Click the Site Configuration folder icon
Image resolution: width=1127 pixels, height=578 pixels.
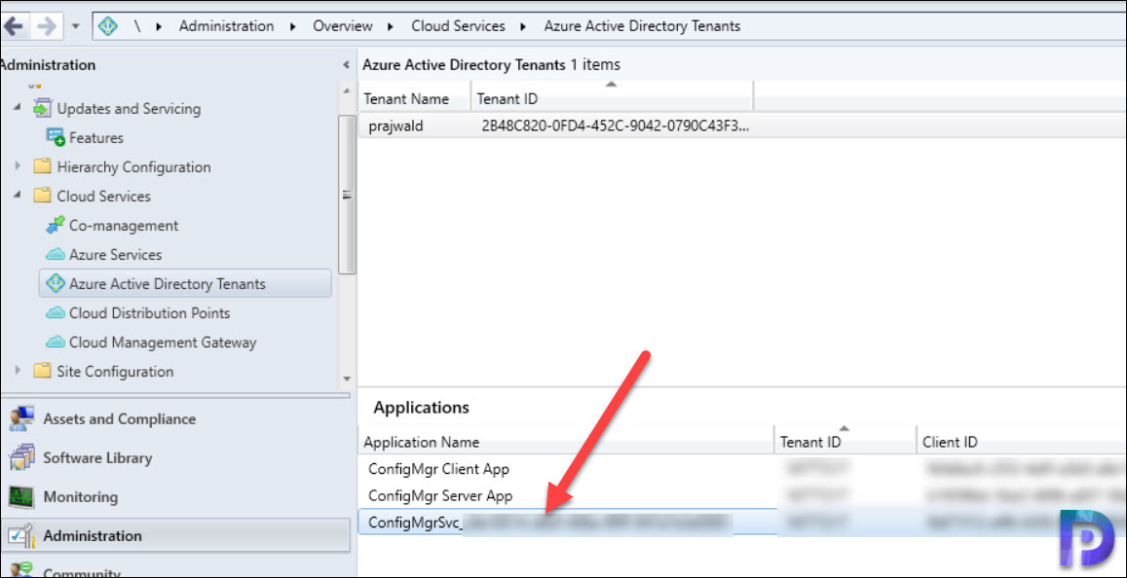tap(43, 371)
